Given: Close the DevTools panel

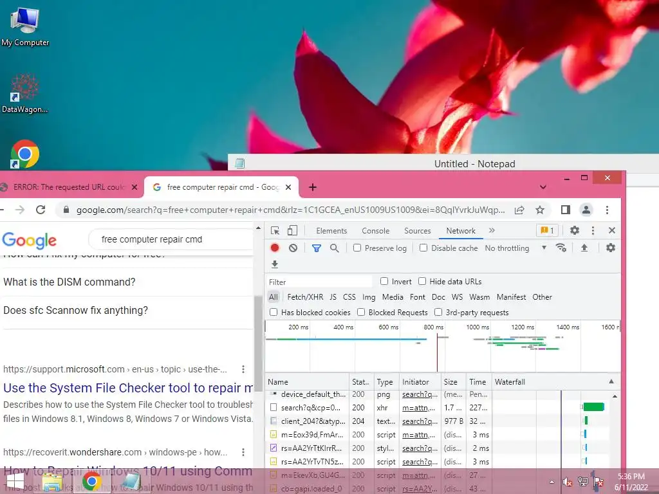Looking at the screenshot, I should click(x=612, y=230).
